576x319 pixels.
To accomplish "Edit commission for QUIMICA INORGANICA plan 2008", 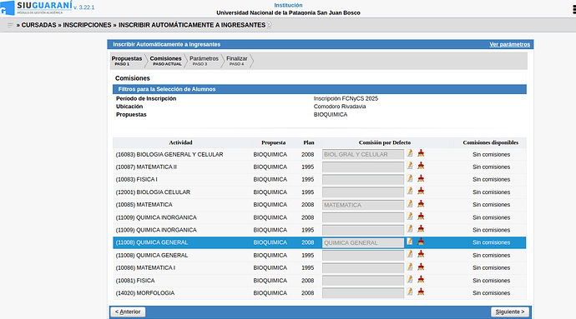I will click(410, 217).
